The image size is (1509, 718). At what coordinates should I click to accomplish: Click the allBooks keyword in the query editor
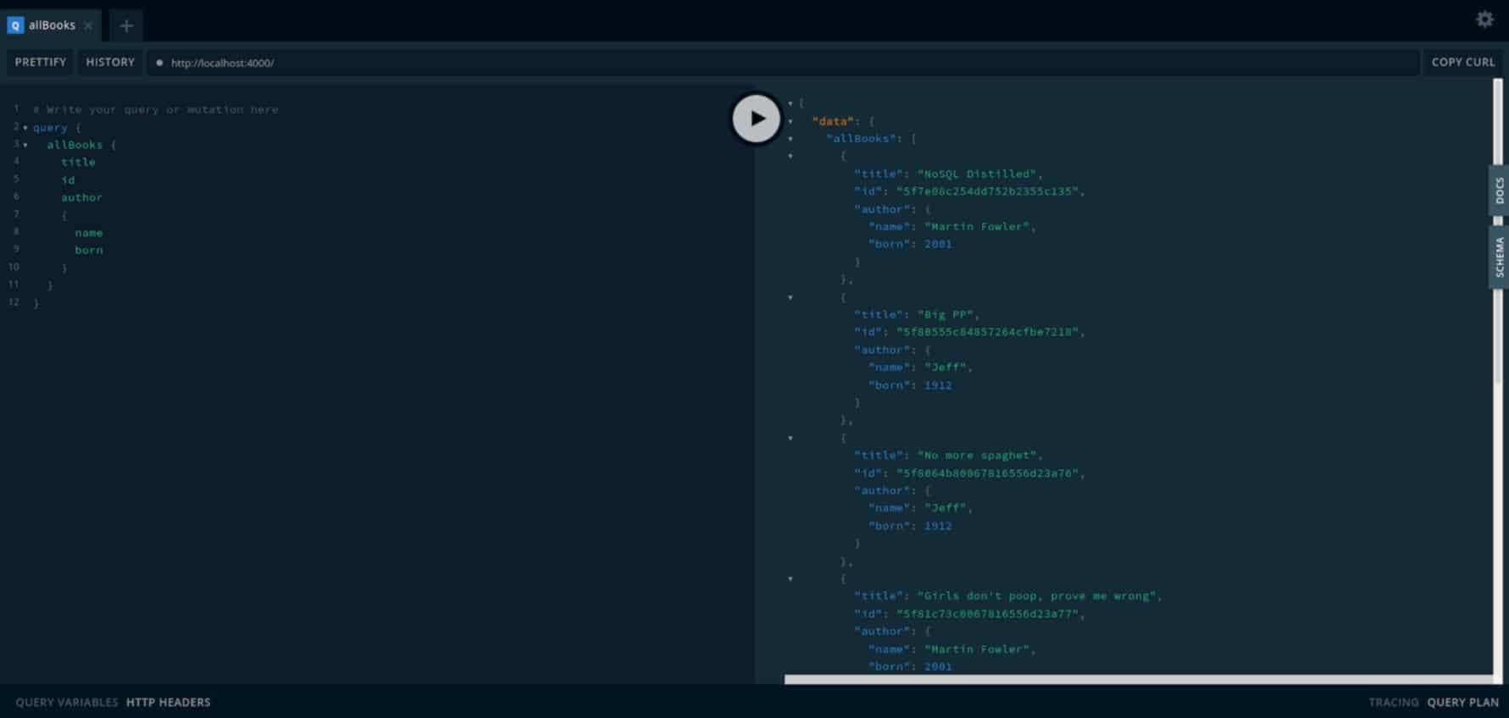click(75, 145)
